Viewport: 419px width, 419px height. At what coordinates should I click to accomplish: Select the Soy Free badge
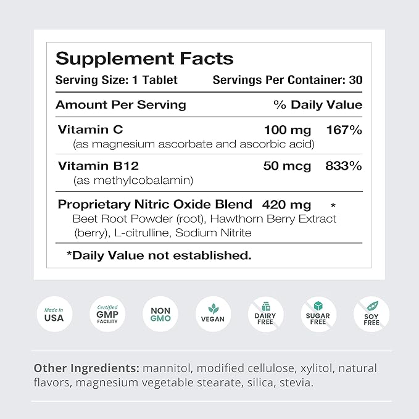(x=372, y=315)
